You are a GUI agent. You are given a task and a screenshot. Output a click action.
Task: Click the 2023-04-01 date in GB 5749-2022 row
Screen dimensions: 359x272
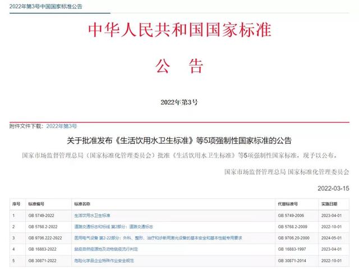(332, 215)
